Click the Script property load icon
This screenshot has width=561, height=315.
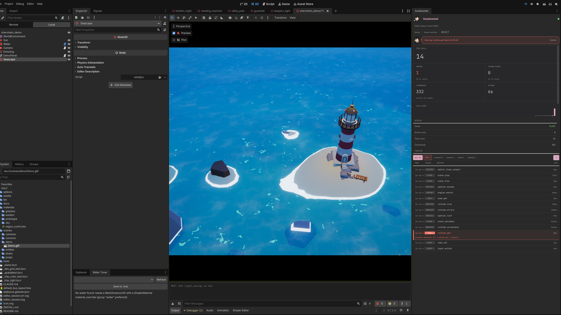coord(160,77)
